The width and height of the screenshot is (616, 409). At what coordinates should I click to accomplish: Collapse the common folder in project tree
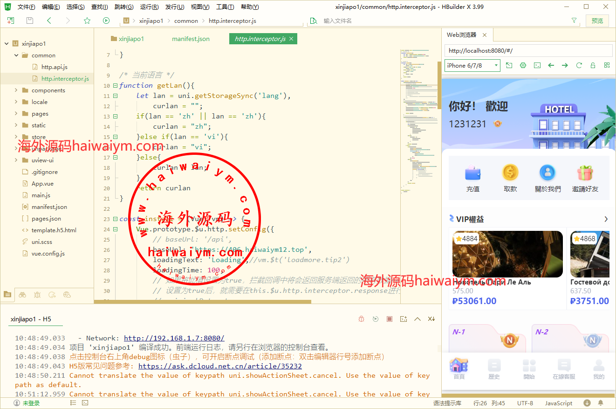tap(16, 55)
